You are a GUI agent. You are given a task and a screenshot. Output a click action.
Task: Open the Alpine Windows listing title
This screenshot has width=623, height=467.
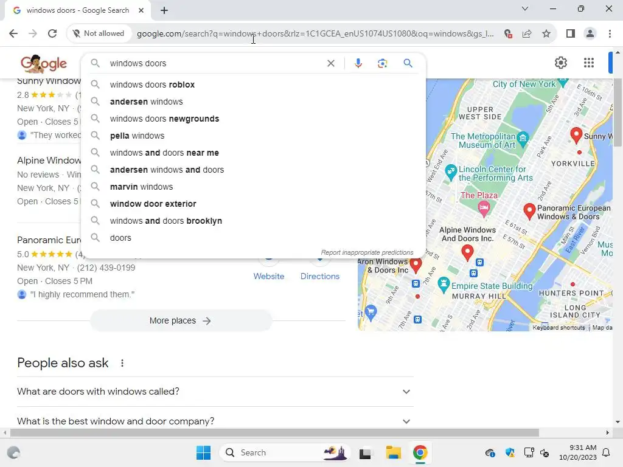point(49,160)
